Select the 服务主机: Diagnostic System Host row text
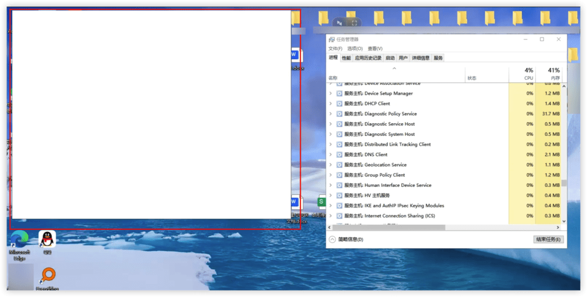587x297 pixels. 379,134
